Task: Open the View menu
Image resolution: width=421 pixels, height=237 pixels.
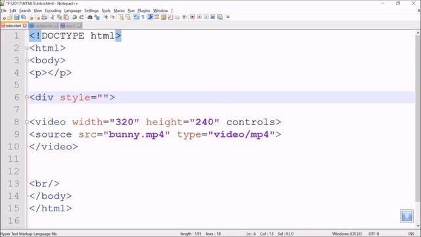Action: pos(38,11)
